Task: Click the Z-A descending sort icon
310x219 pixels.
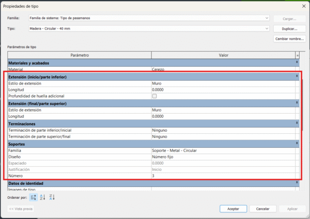Action: [52, 197]
